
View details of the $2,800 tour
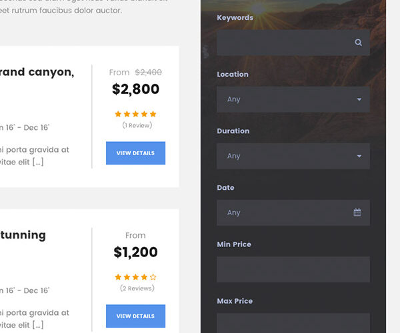click(135, 153)
